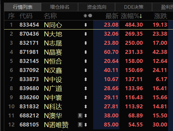Click stock code 833873

click(29, 79)
